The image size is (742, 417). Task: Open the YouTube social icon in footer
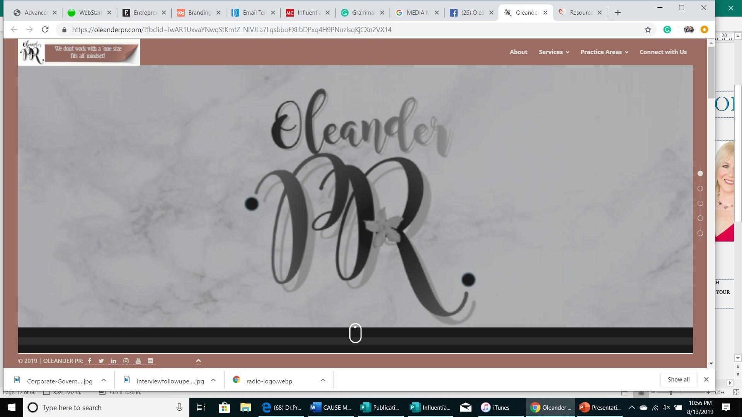(138, 361)
